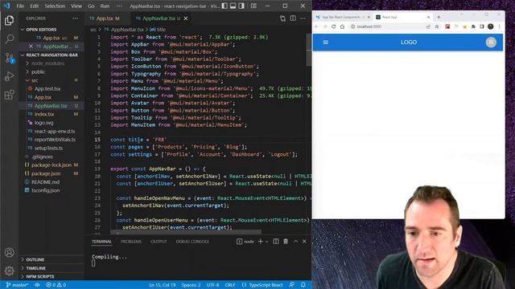The width and height of the screenshot is (515, 289).
Task: Open index.tsx in the file tree
Action: pyautogui.click(x=44, y=114)
